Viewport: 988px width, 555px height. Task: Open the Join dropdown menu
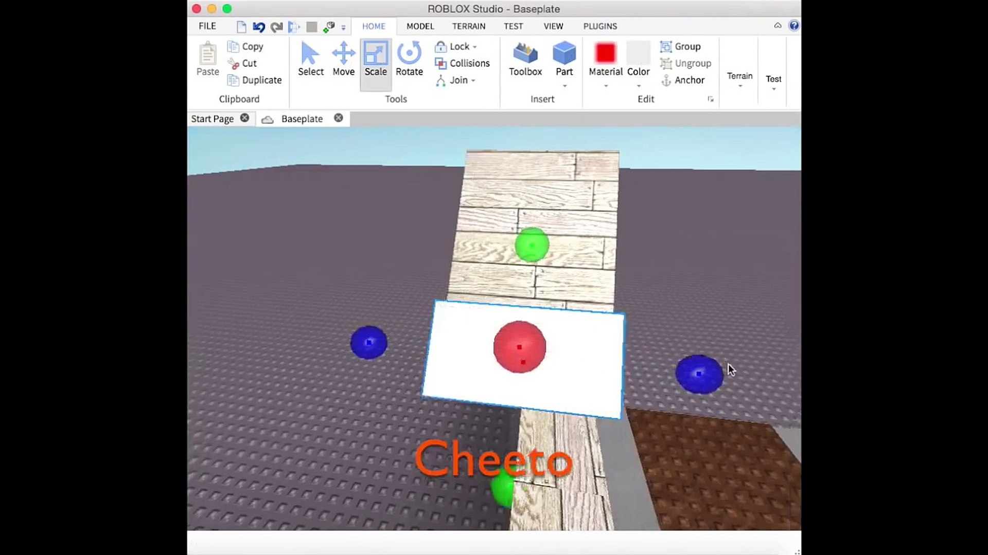point(473,81)
